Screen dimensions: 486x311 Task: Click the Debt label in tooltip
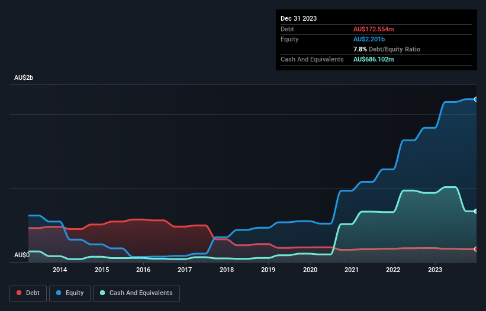pos(287,29)
